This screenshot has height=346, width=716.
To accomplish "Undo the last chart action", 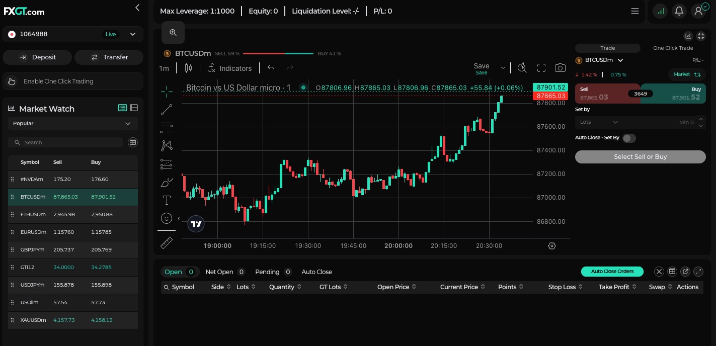I will [x=271, y=68].
